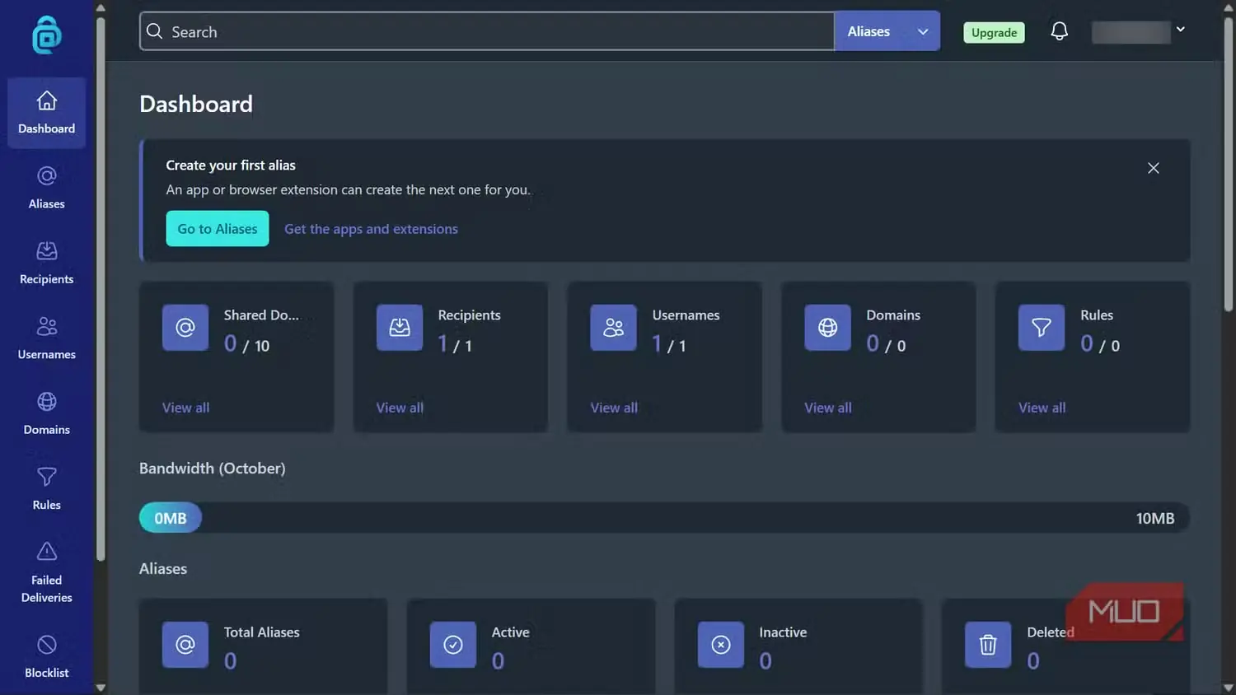Viewport: 1236px width, 695px height.
Task: Expand the Aliases search filter dropdown
Action: [x=887, y=31]
